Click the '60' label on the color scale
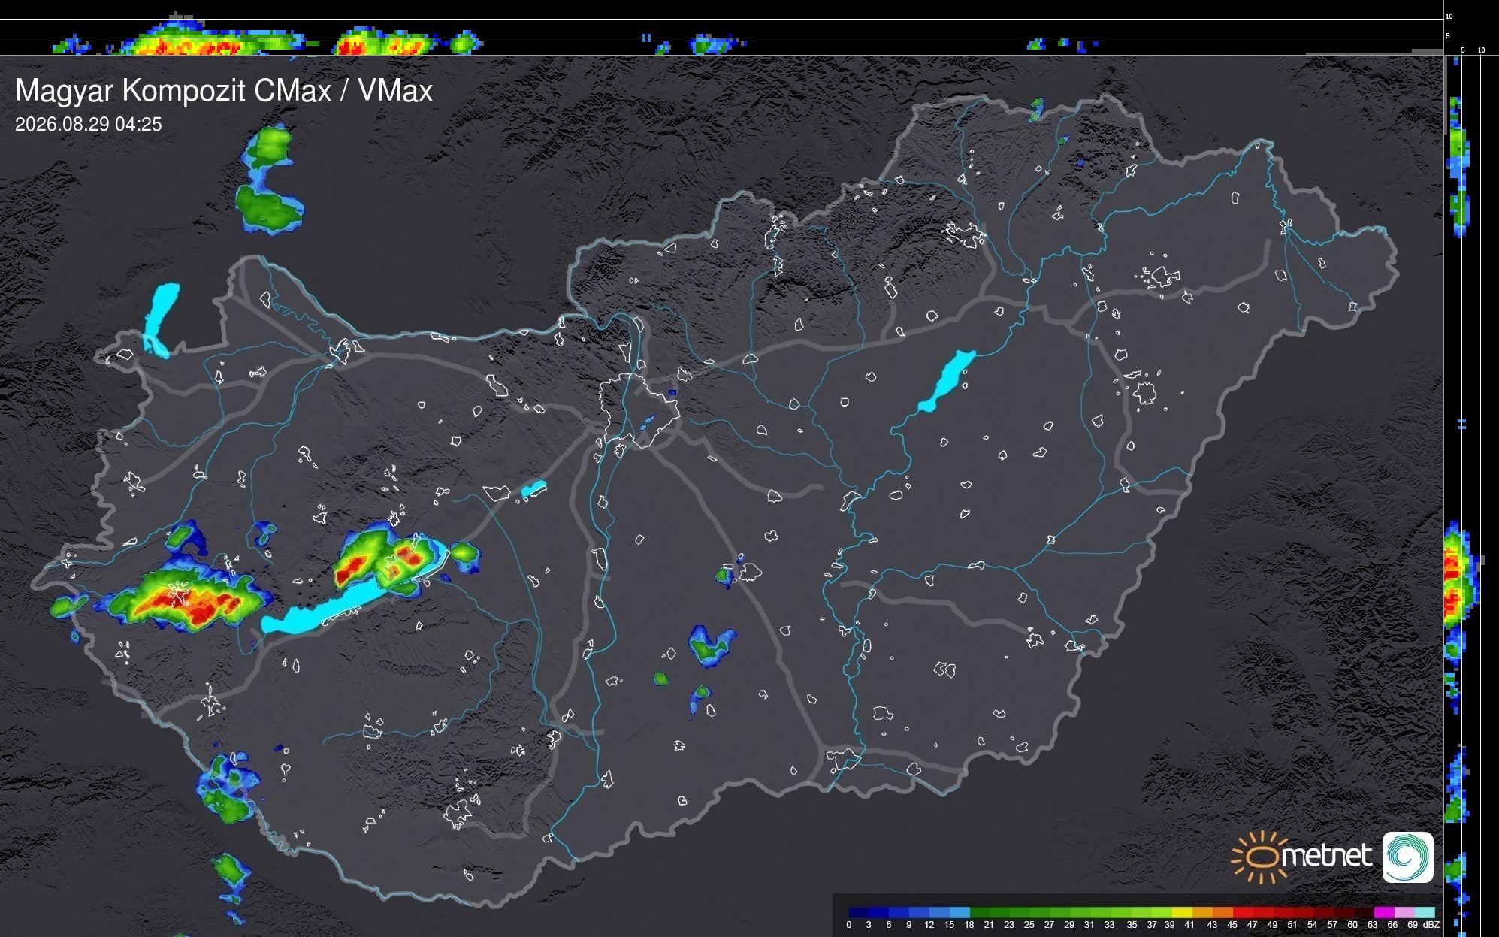This screenshot has width=1499, height=937. pyautogui.click(x=1352, y=925)
